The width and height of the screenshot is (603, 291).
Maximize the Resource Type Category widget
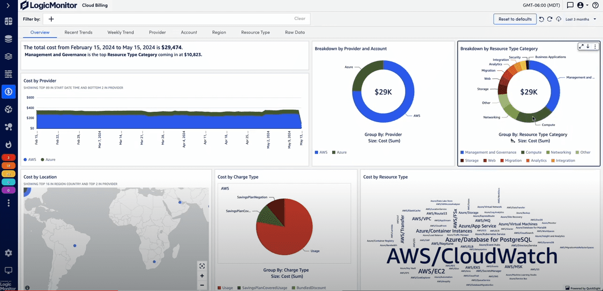point(581,46)
